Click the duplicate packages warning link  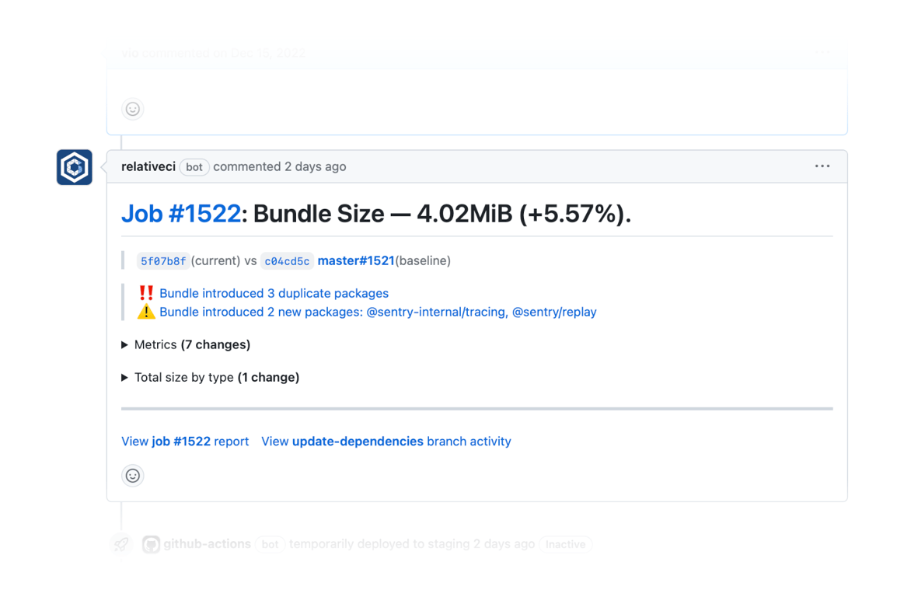pos(274,293)
